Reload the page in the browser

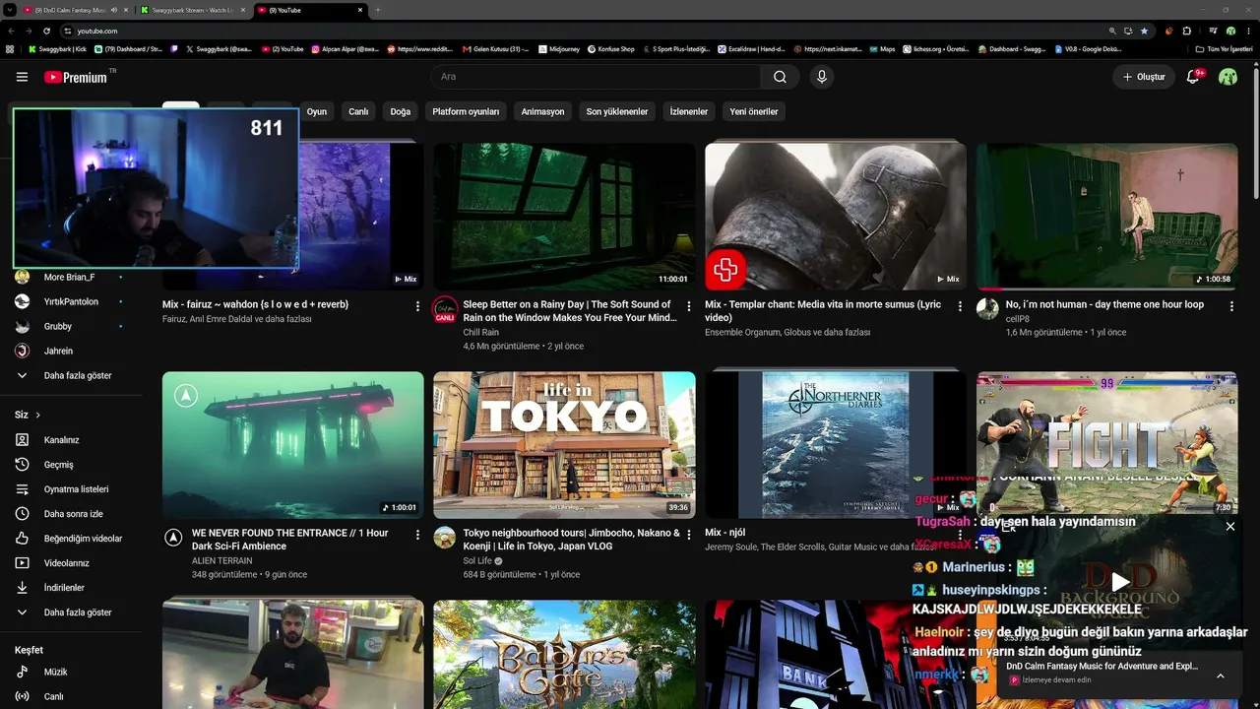[46, 31]
